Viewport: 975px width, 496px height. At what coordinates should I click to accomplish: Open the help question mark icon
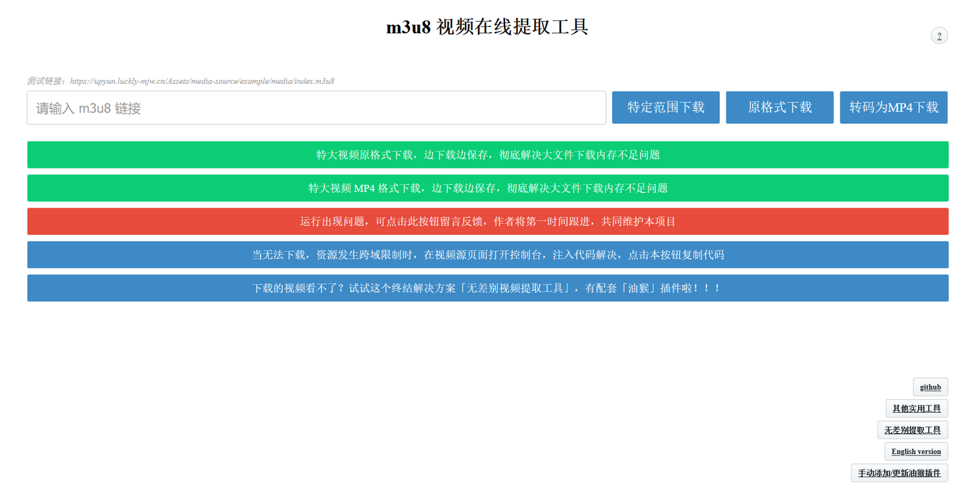tap(939, 36)
